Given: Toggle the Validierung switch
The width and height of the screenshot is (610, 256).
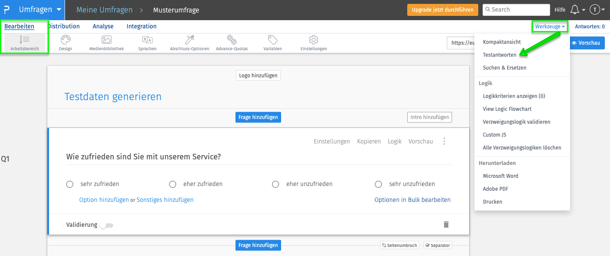Looking at the screenshot, I should [x=106, y=225].
